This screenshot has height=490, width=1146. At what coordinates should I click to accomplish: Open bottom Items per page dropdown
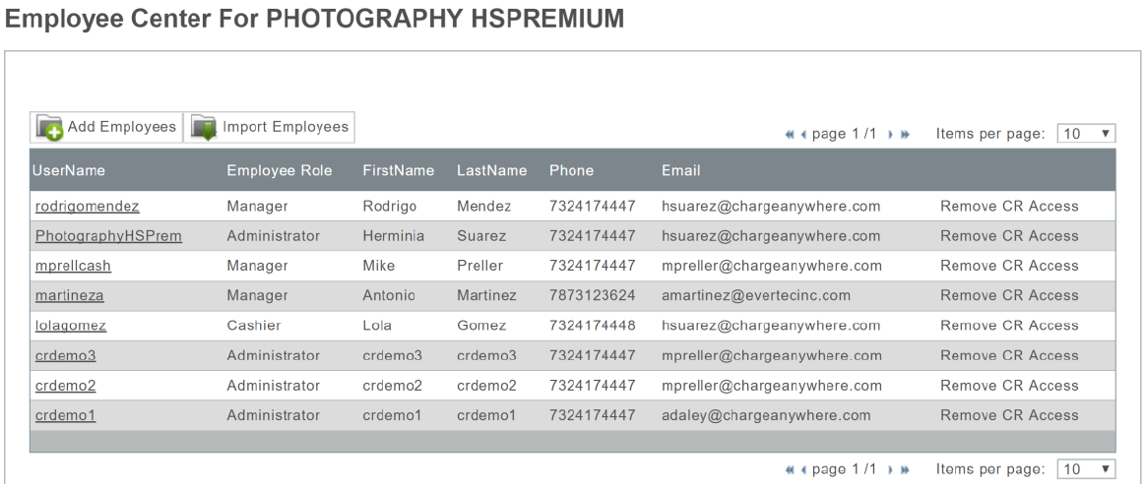(x=1086, y=470)
